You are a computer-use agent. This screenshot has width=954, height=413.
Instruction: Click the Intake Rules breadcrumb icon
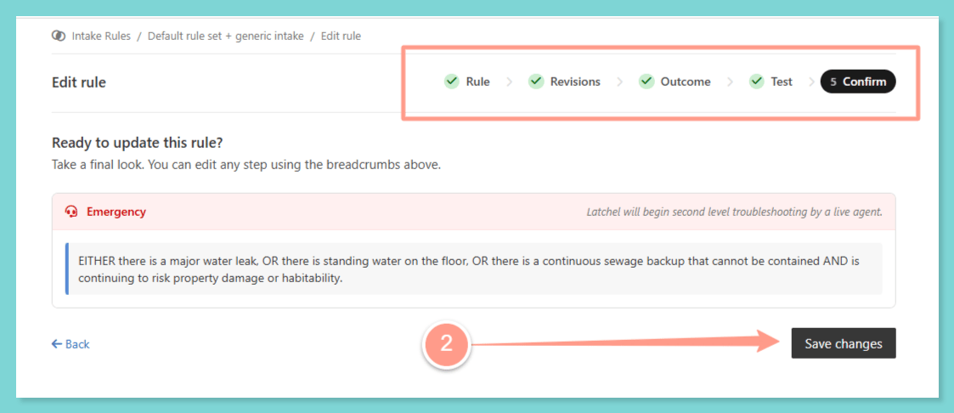(x=59, y=36)
